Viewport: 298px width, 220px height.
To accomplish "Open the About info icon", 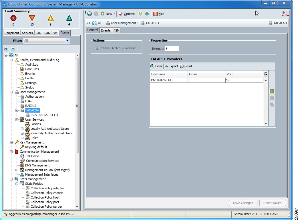I will tap(147, 14).
